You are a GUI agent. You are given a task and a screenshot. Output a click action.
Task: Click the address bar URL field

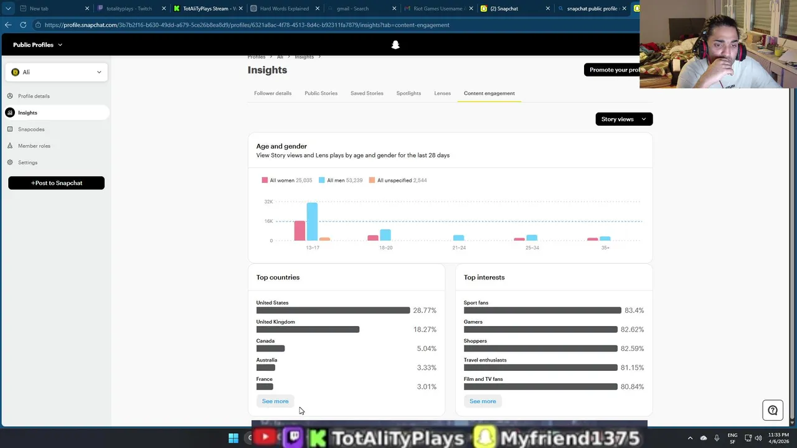coord(336,25)
